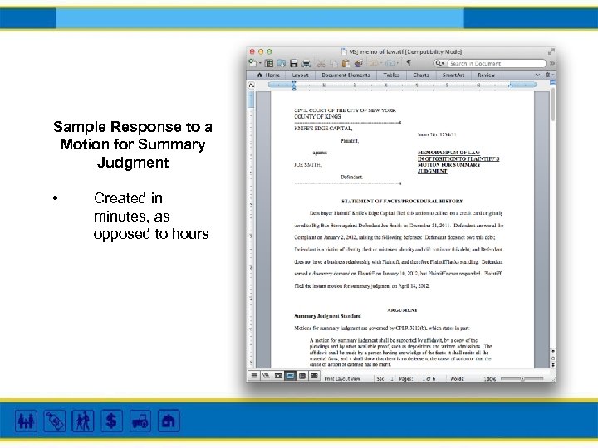Toggle the Show paragraph marks icon
Screen dimensions: 598x448
409,63
